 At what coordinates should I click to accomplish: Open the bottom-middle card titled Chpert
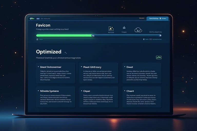[x=99, y=97]
